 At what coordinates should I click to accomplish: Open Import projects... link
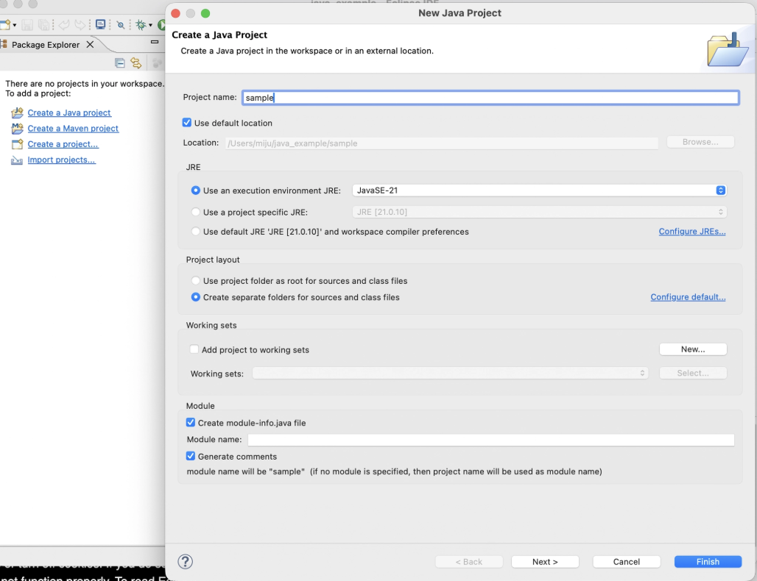point(61,160)
